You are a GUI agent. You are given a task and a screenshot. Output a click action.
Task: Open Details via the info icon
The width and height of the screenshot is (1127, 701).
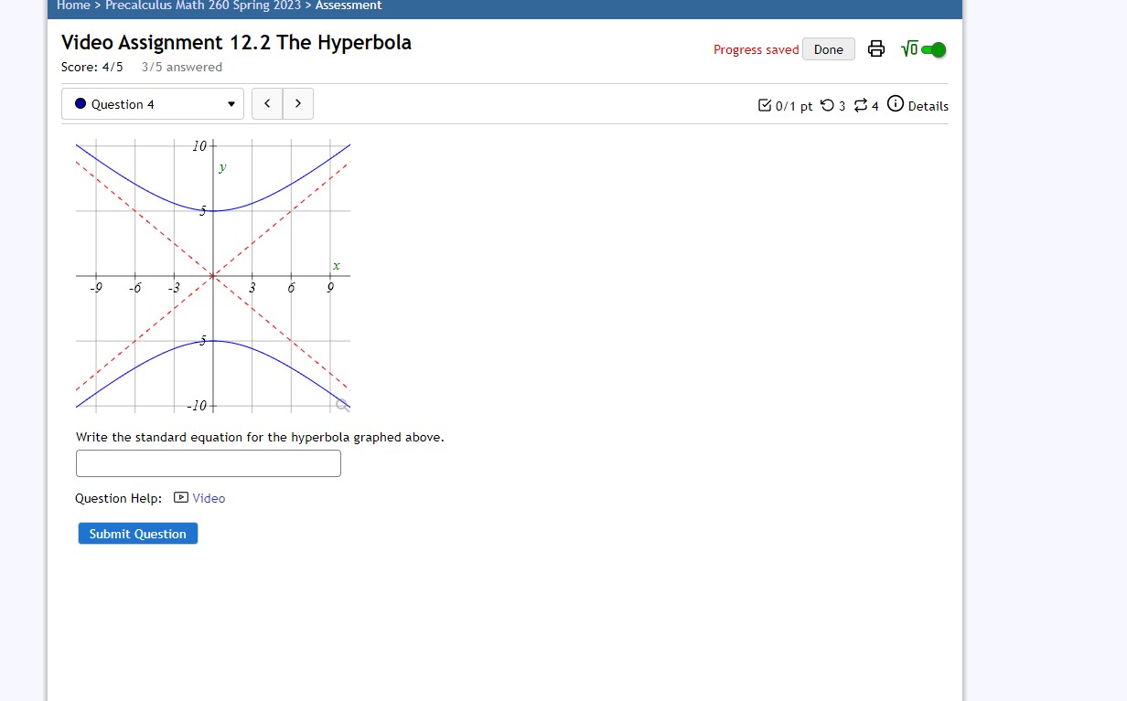coord(894,105)
